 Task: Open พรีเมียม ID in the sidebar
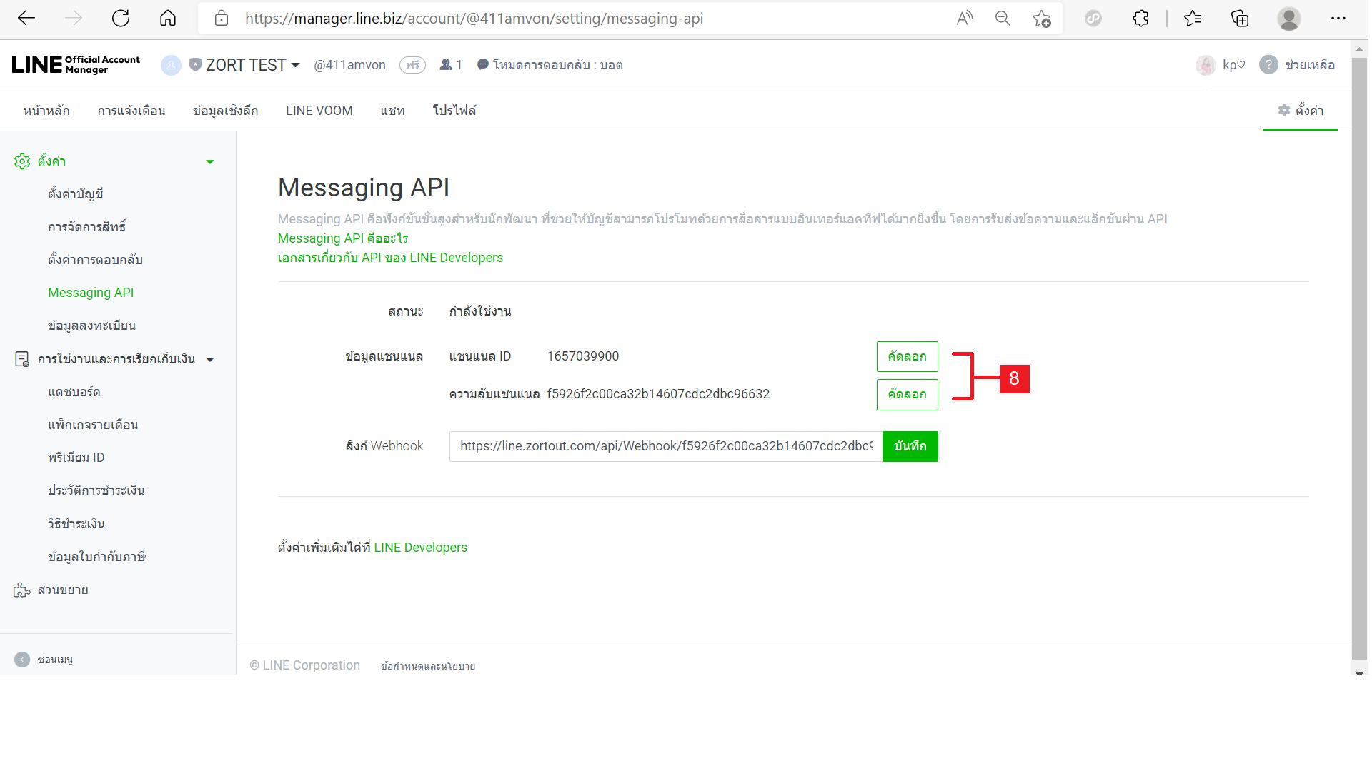click(x=76, y=458)
